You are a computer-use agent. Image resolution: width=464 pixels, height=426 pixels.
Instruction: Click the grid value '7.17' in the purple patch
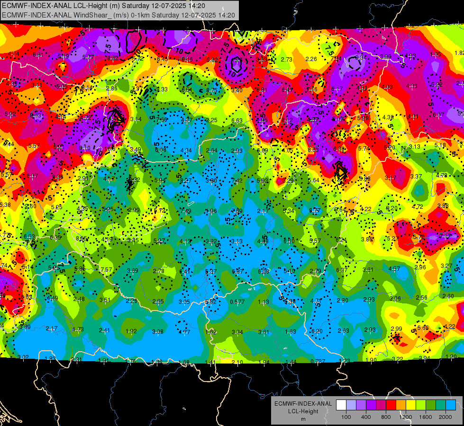coord(445,236)
